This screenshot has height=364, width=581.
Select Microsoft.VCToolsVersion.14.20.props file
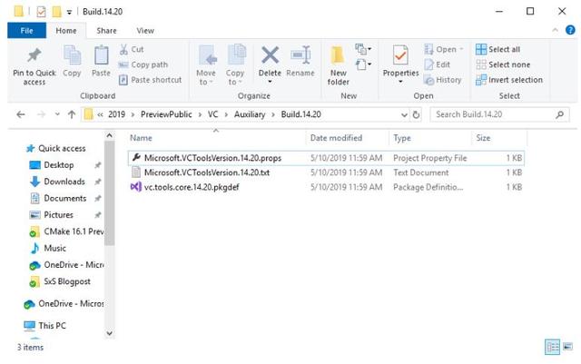point(326,158)
